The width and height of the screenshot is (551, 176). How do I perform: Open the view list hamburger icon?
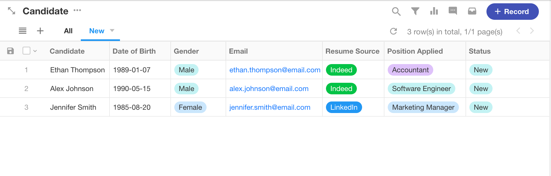(23, 31)
